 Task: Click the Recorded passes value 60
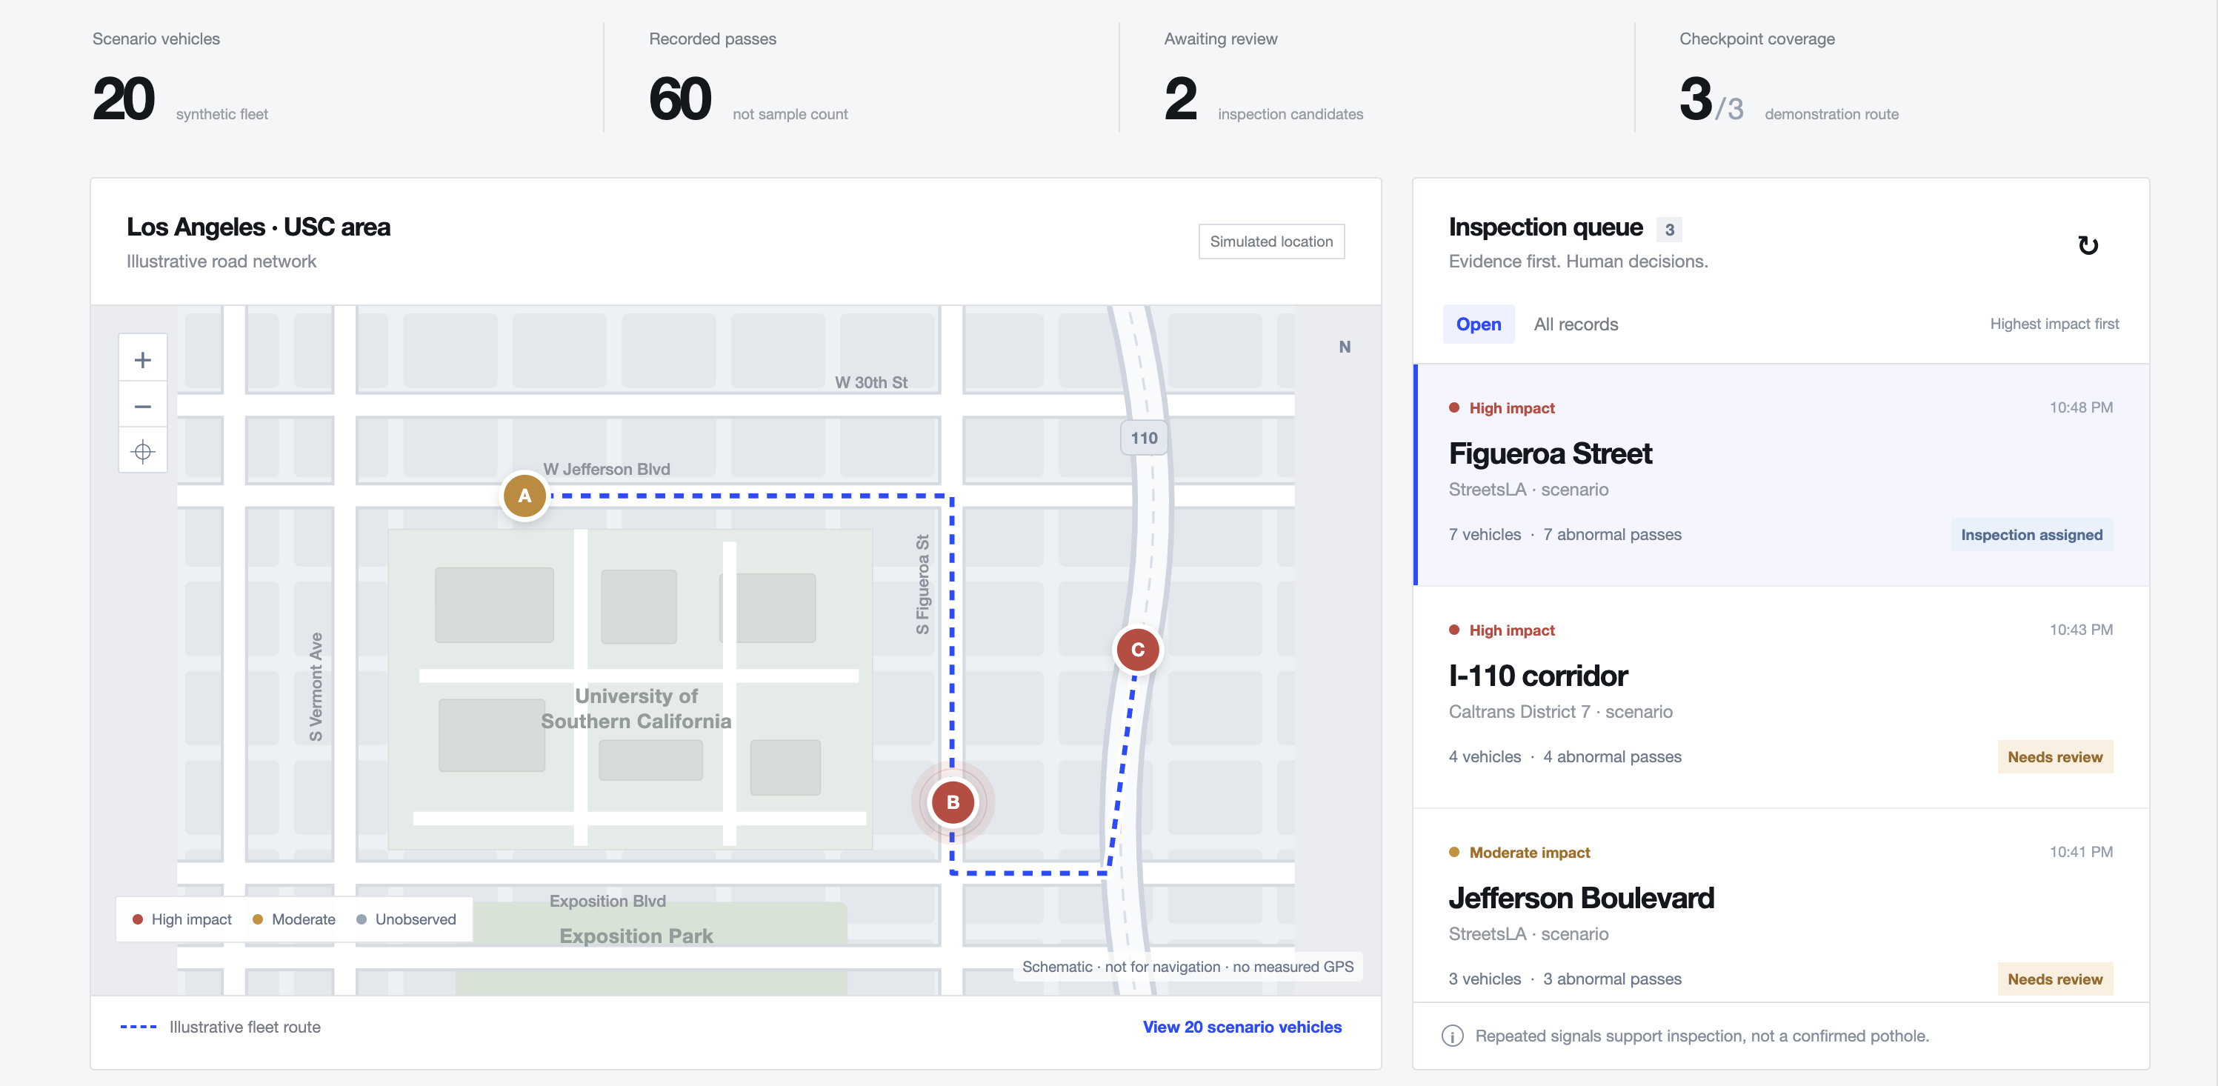(680, 99)
